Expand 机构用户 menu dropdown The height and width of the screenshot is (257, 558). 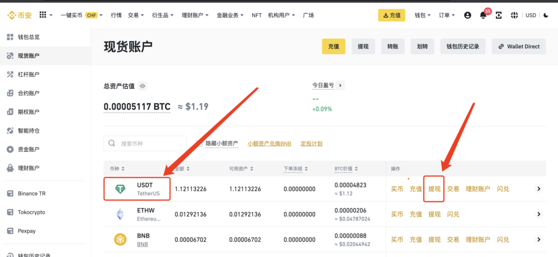point(282,15)
